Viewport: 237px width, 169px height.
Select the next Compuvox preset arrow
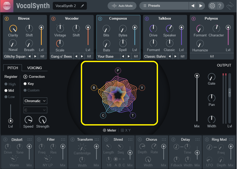(129, 56)
